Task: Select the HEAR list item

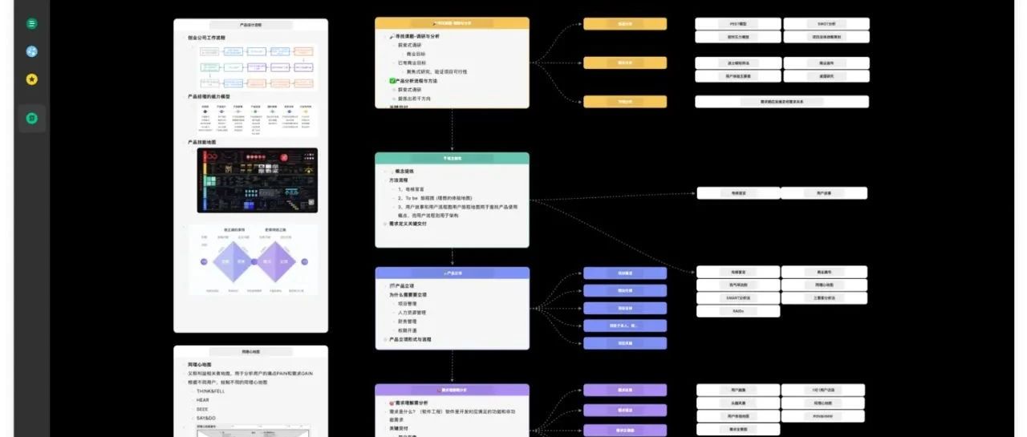Action: pos(202,399)
